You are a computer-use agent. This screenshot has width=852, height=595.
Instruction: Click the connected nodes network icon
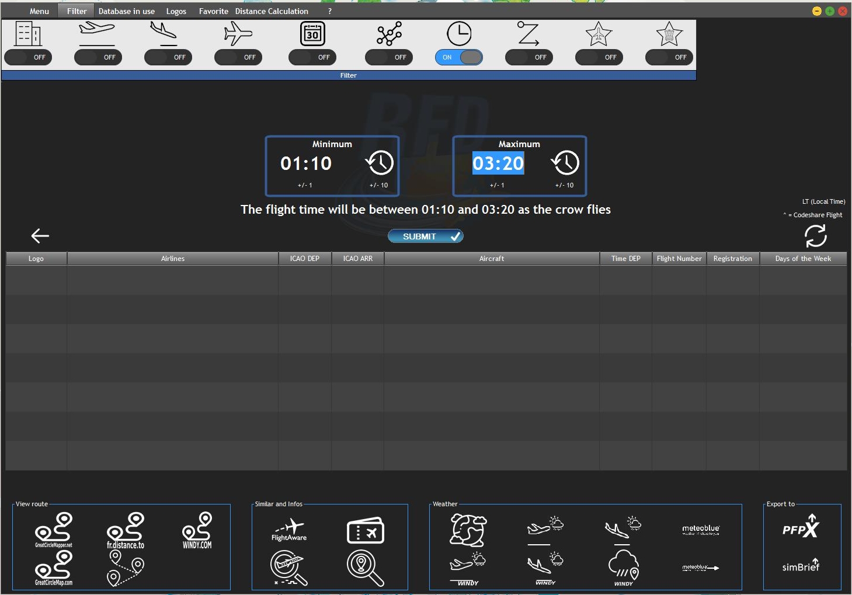(x=389, y=34)
